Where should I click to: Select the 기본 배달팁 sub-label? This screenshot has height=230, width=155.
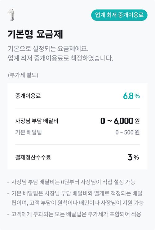[29, 132]
